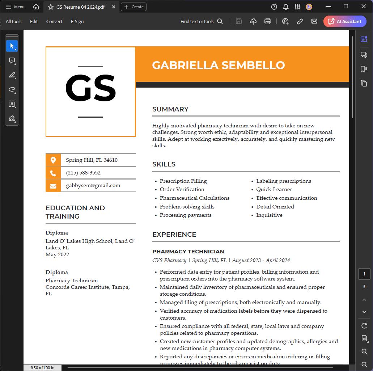This screenshot has width=373, height=371.
Task: Copy link to file icon
Action: pos(300,21)
